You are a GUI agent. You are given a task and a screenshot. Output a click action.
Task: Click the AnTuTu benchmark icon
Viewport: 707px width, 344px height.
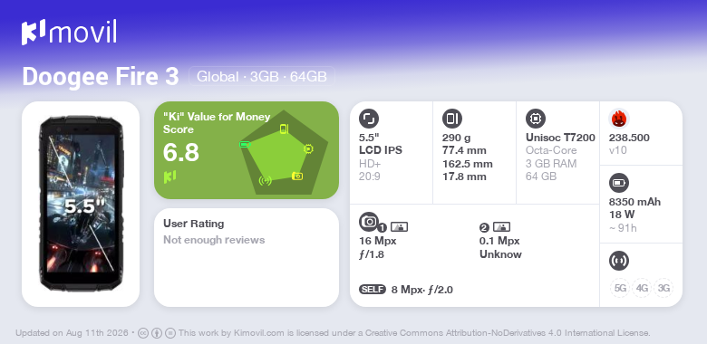coord(619,119)
